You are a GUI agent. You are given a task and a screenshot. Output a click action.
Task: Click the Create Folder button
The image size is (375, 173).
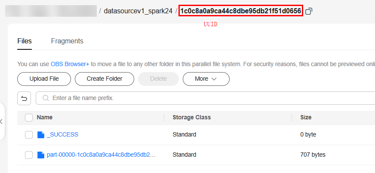pos(105,79)
